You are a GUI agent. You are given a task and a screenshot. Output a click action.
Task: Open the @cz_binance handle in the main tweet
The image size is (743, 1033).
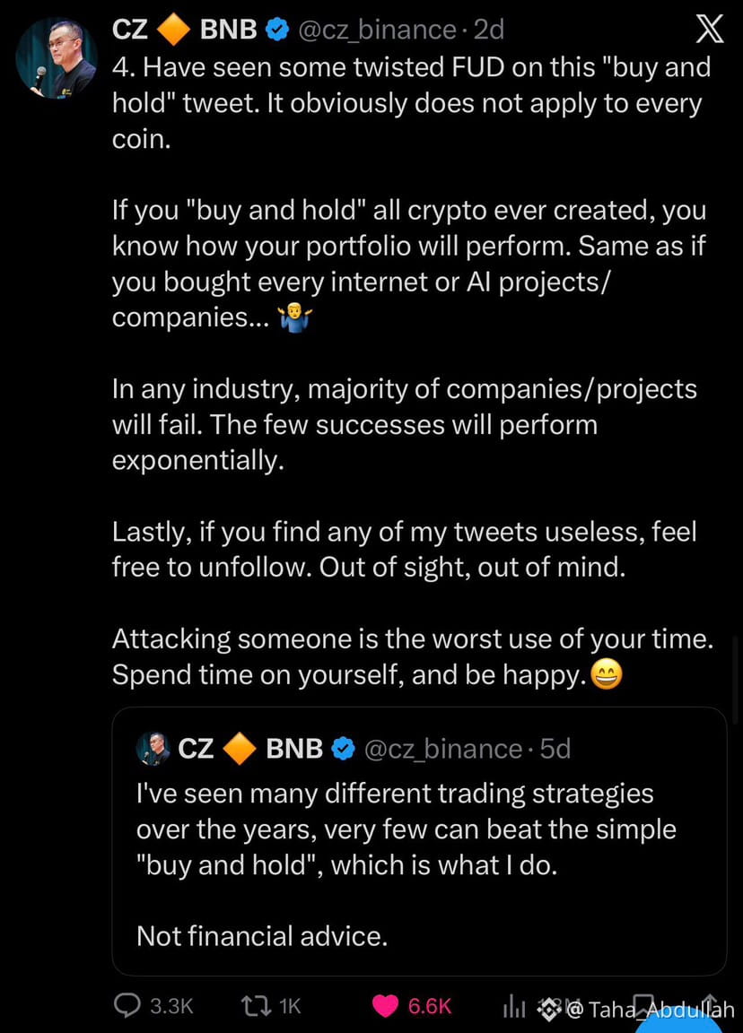[377, 30]
